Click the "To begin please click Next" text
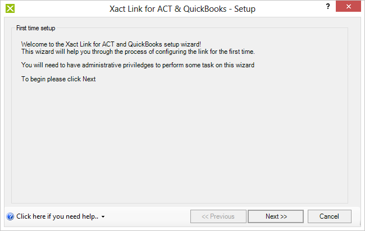 58,79
